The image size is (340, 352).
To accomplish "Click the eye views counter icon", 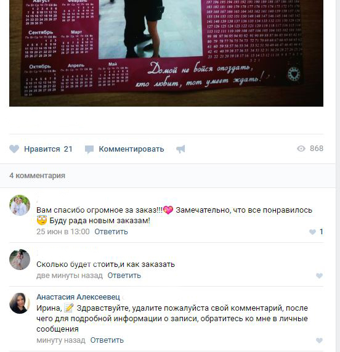I will click(301, 149).
